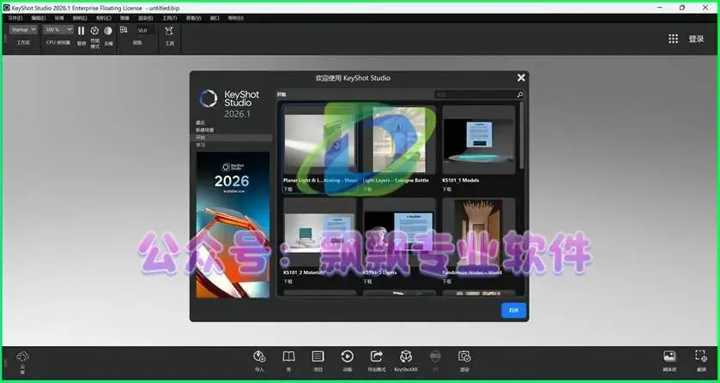Click the greyed-out VR headset icon

pyautogui.click(x=435, y=356)
